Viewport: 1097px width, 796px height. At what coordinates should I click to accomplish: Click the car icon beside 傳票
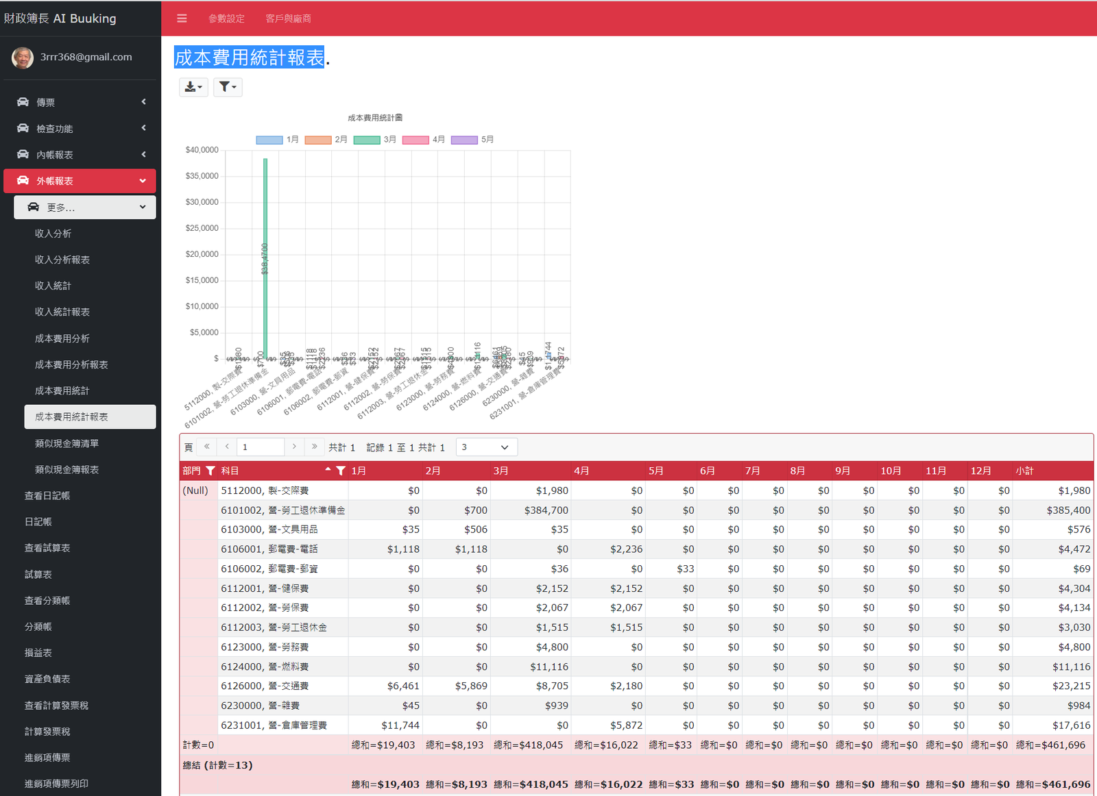tap(23, 102)
